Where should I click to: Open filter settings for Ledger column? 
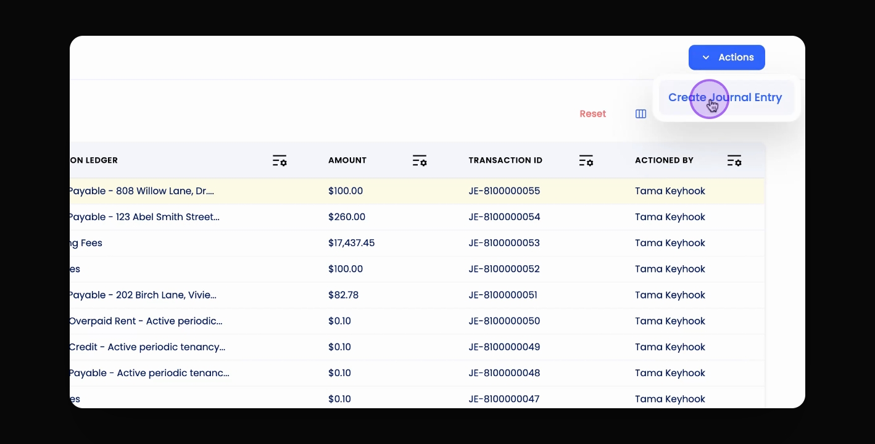(x=280, y=160)
